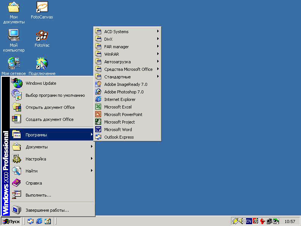Click the green eye tray icon

(276, 221)
